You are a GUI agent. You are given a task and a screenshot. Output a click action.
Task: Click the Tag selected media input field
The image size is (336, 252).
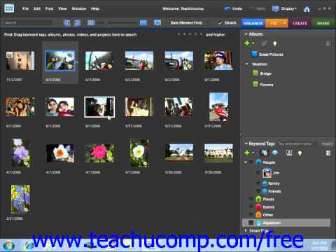click(x=297, y=143)
